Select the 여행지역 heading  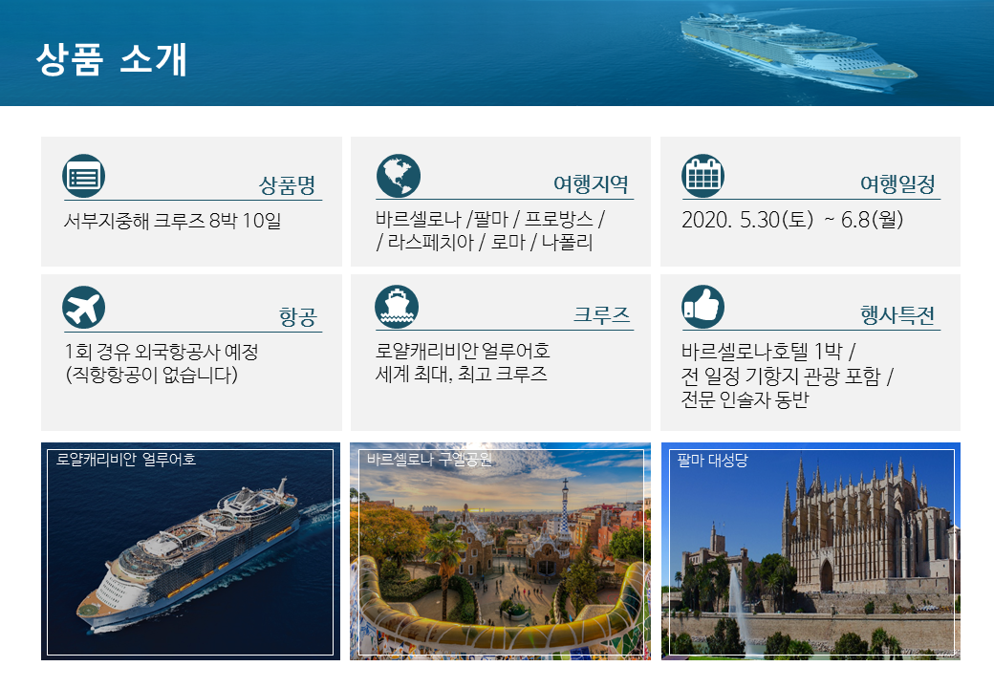click(x=591, y=184)
